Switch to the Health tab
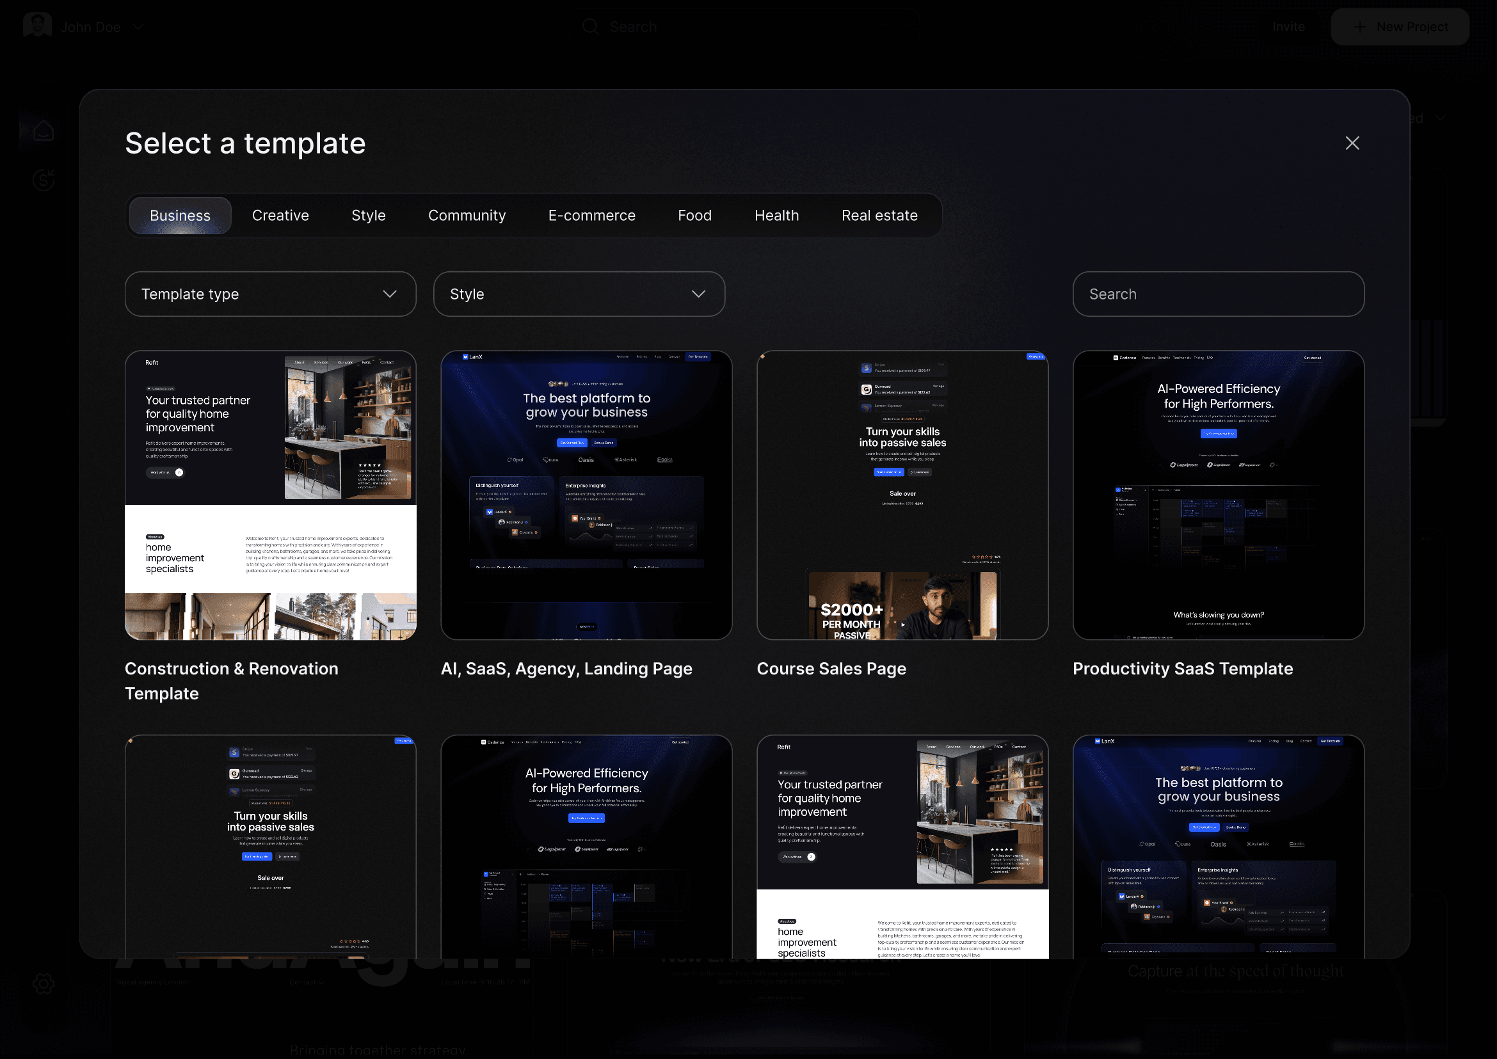The image size is (1497, 1059). [776, 215]
